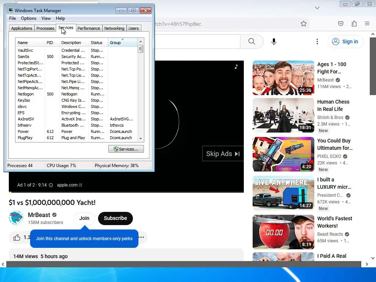The width and height of the screenshot is (376, 282).
Task: Click the like thumbs-up icon
Action: [x=17, y=238]
